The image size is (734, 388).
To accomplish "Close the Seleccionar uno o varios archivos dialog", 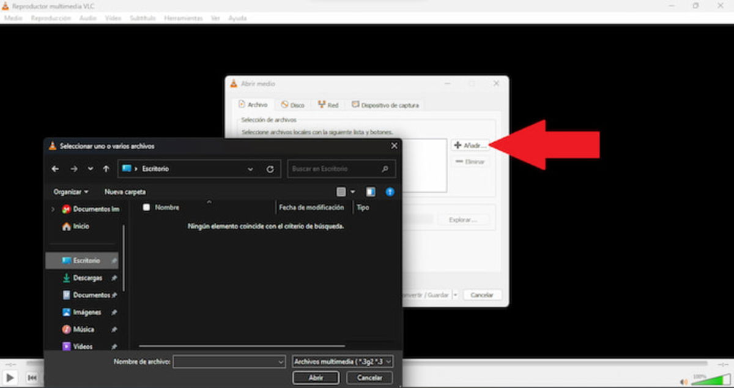I will [x=394, y=146].
